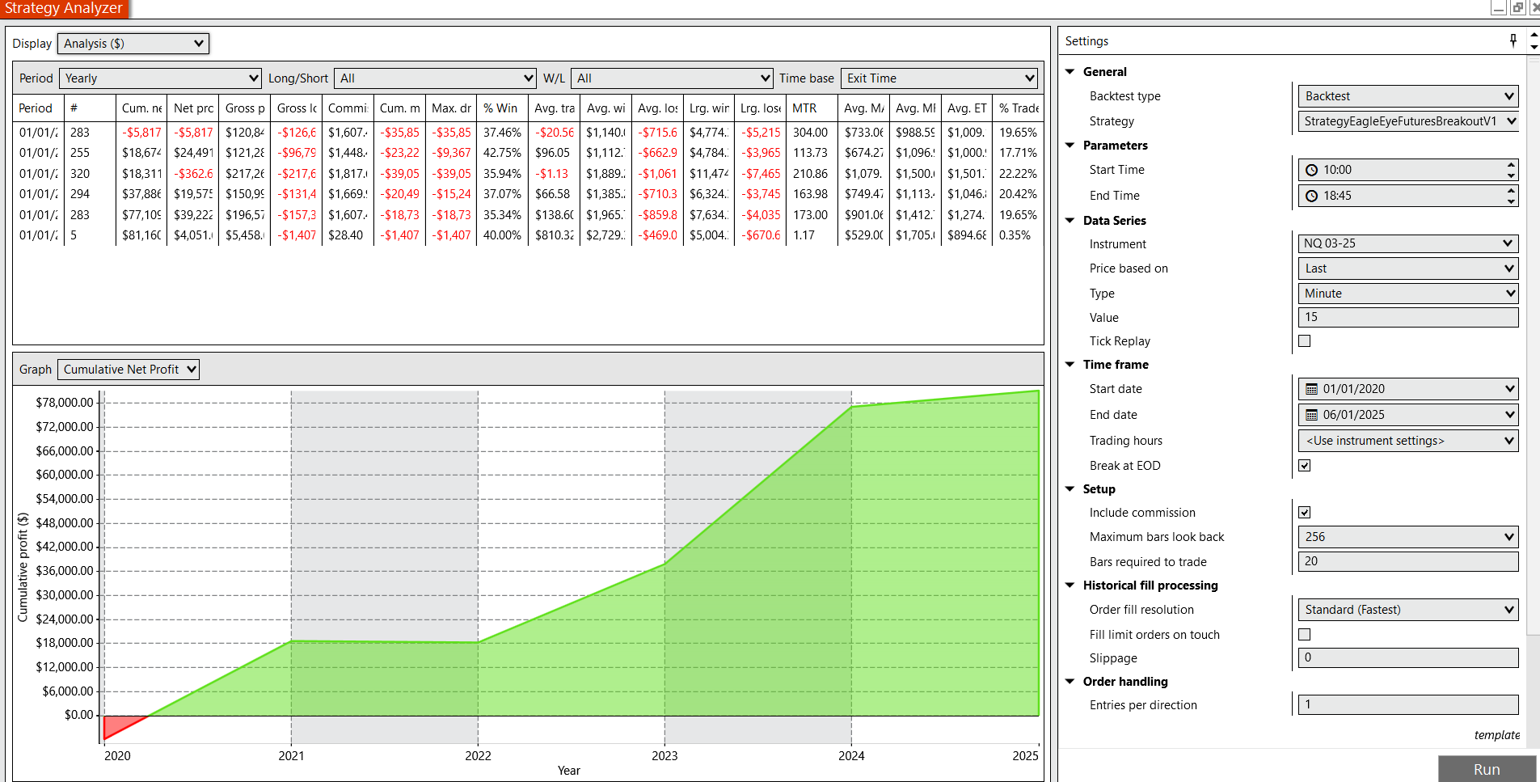The image size is (1540, 782).
Task: Click the Bars required to trade field
Action: pos(1407,561)
